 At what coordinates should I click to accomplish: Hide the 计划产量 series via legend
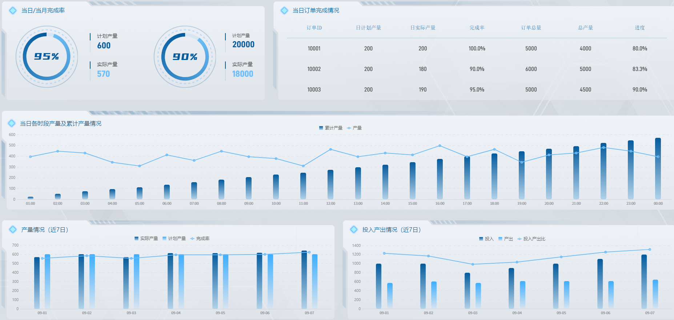[174, 239]
